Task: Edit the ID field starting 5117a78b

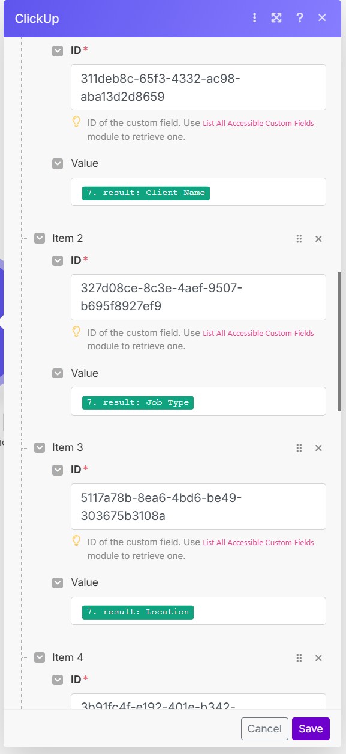Action: (198, 506)
